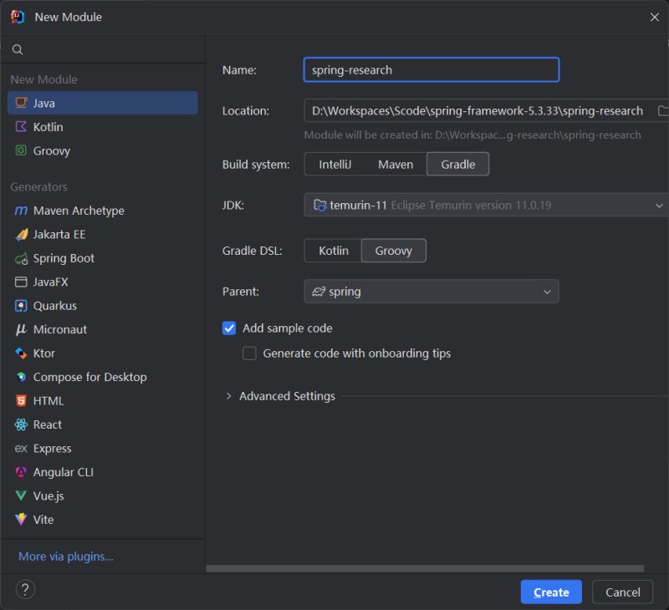Image resolution: width=669 pixels, height=610 pixels.
Task: Click the search magnifier icon
Action: coord(18,49)
